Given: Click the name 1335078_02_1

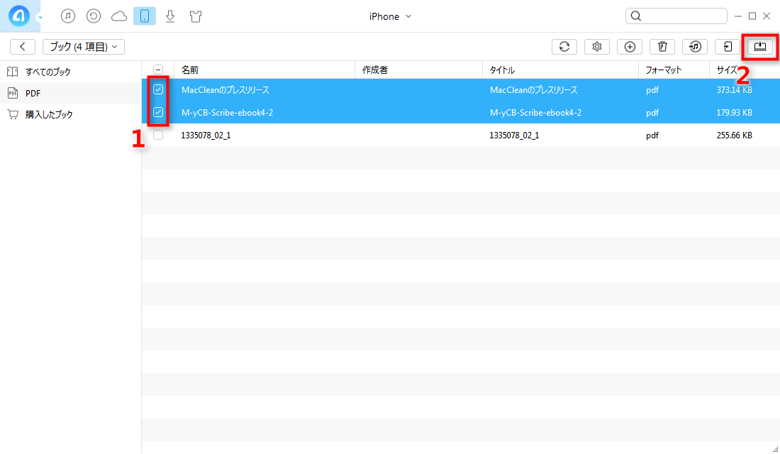Looking at the screenshot, I should pos(206,135).
